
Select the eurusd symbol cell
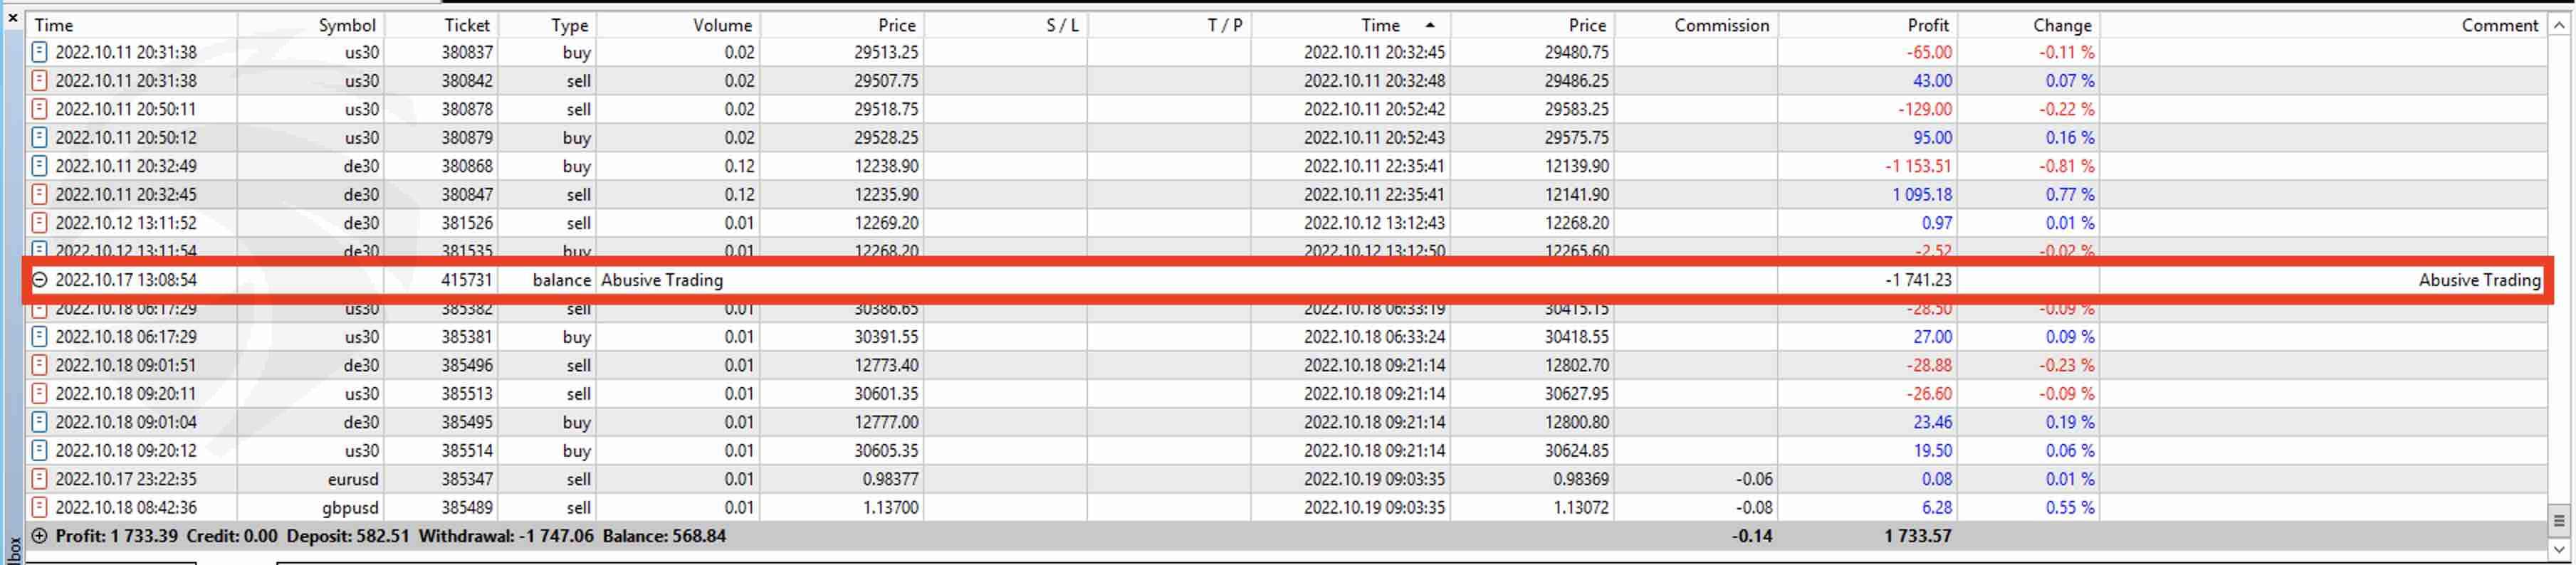[x=353, y=479]
